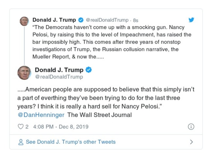212x158 pixels.
Task: Click 'See Donald J. Trump's other Tweets'
Action: click(x=71, y=142)
